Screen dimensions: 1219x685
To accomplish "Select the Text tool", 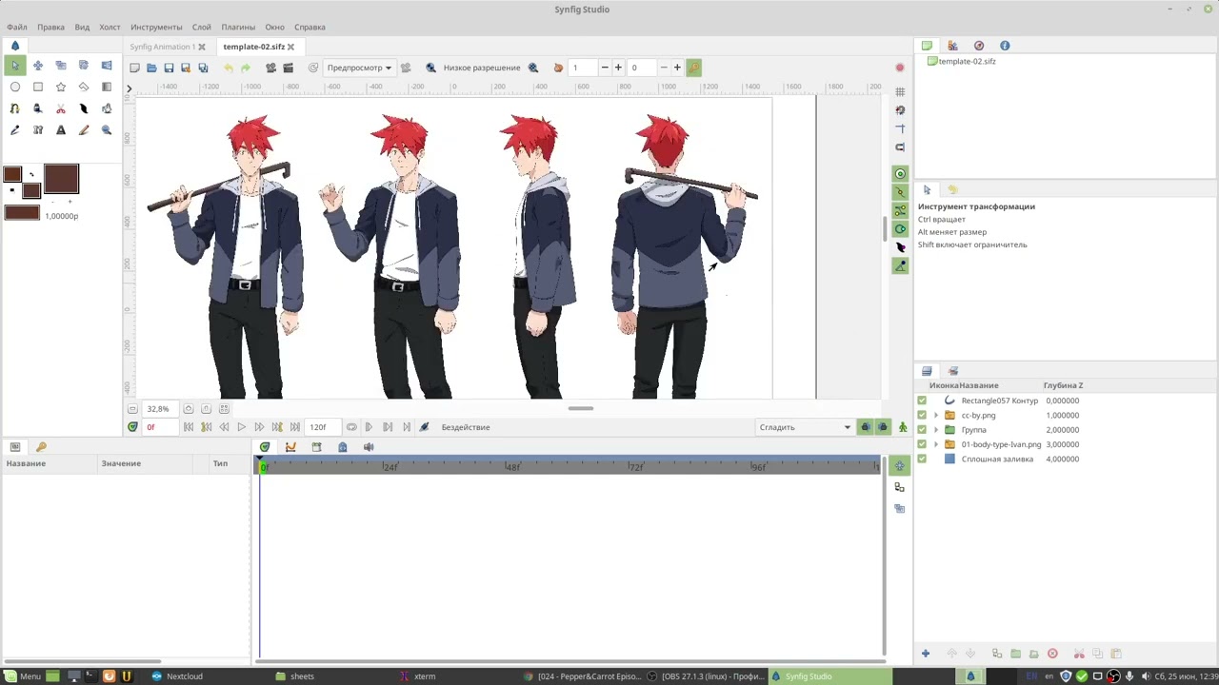I will [x=61, y=130].
